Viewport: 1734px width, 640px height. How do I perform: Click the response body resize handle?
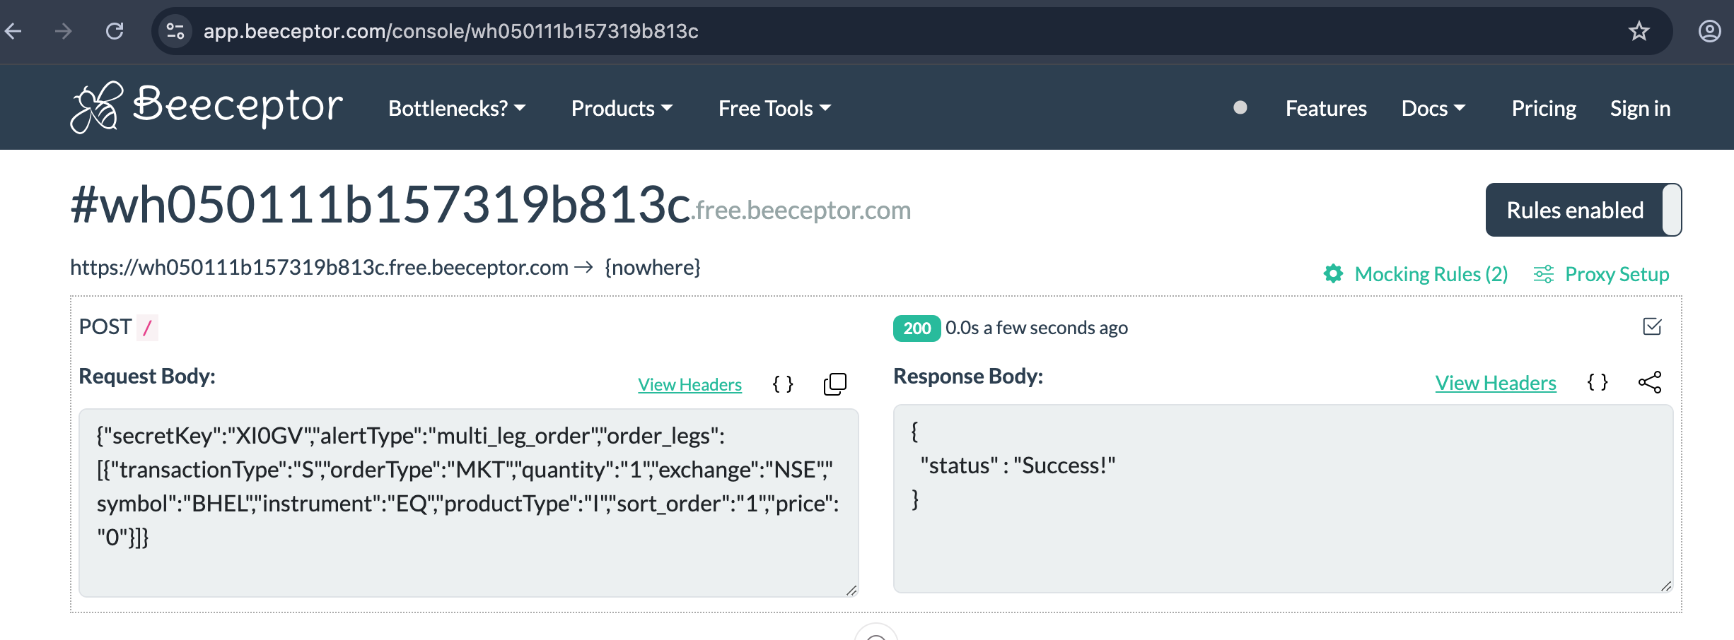1666,586
